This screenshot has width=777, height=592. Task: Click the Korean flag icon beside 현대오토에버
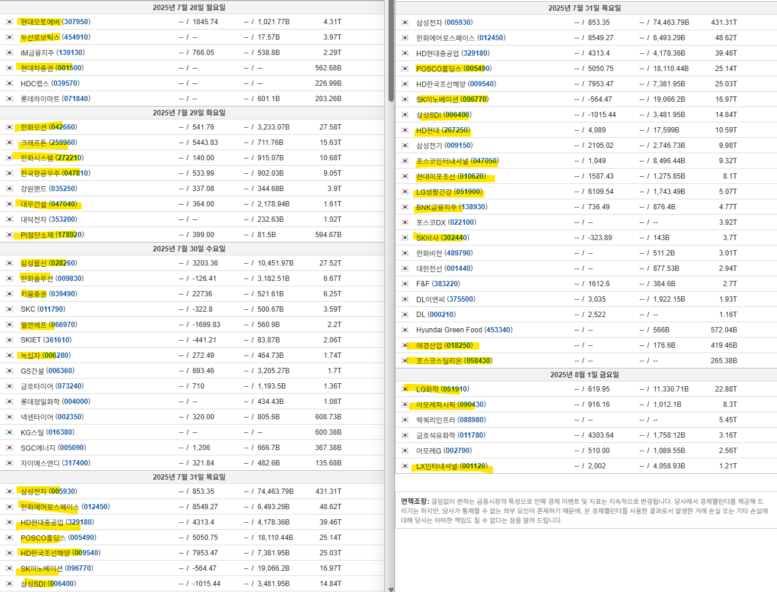[9, 22]
